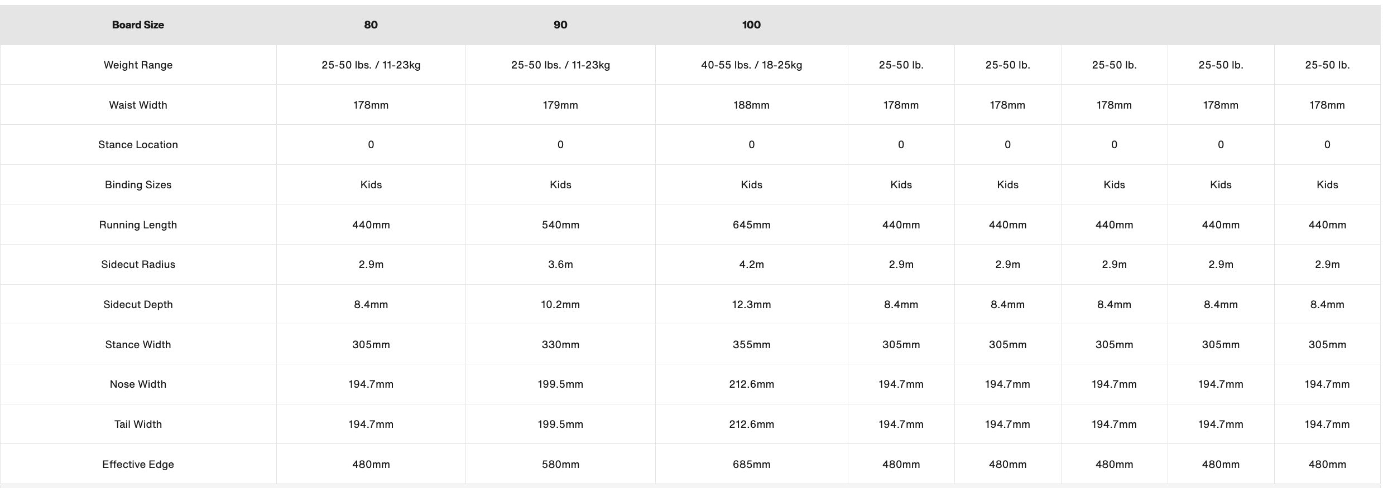Click the 4.2m sidecut radius value
This screenshot has width=1383, height=488.
coord(751,265)
